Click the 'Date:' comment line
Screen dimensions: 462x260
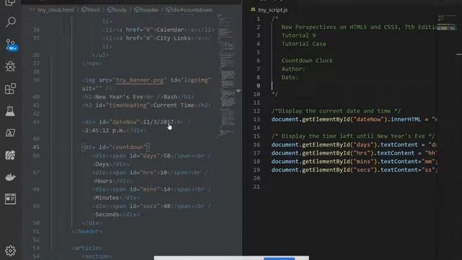click(x=290, y=77)
